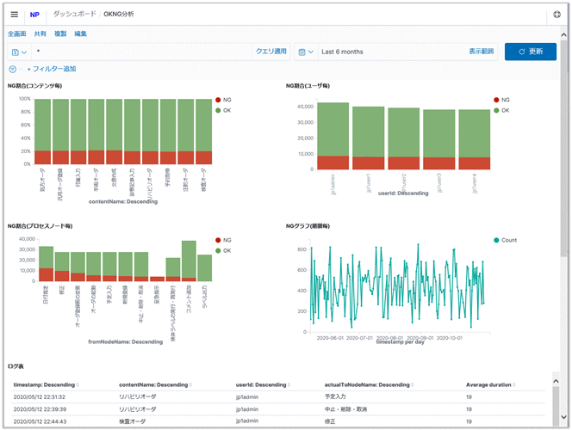Viewport: 572px width, 430px height.
Task: Select 編集 to edit dashboard
Action: coord(81,34)
